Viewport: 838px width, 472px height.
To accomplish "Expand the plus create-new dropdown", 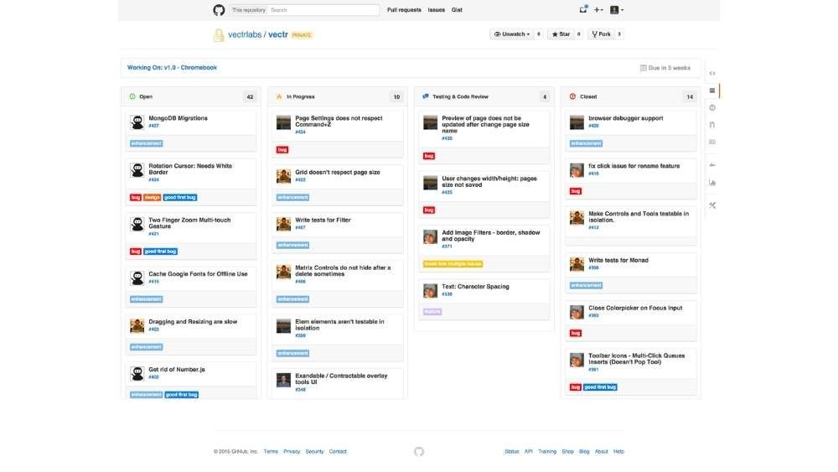I will [x=598, y=9].
